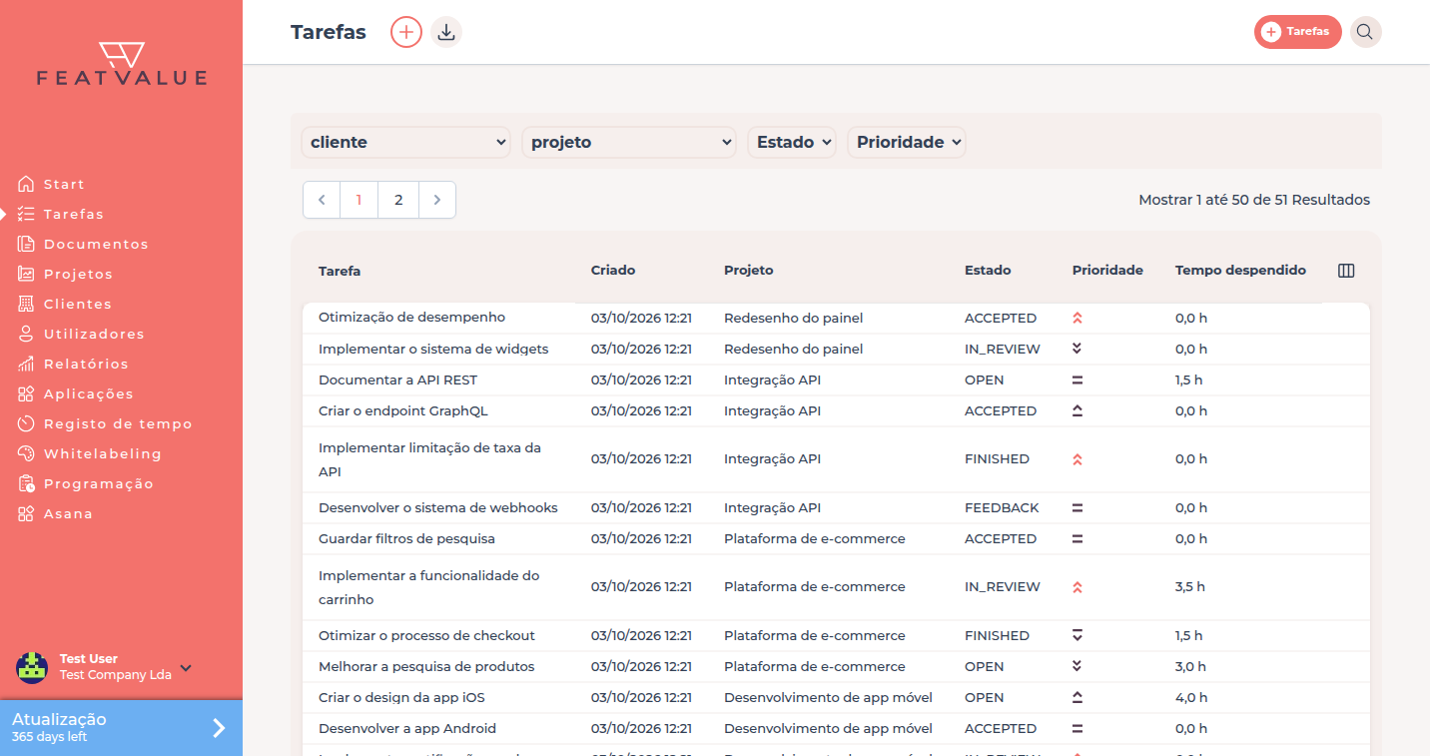Click priority icon for Criar o design da app iOS

point(1077,698)
